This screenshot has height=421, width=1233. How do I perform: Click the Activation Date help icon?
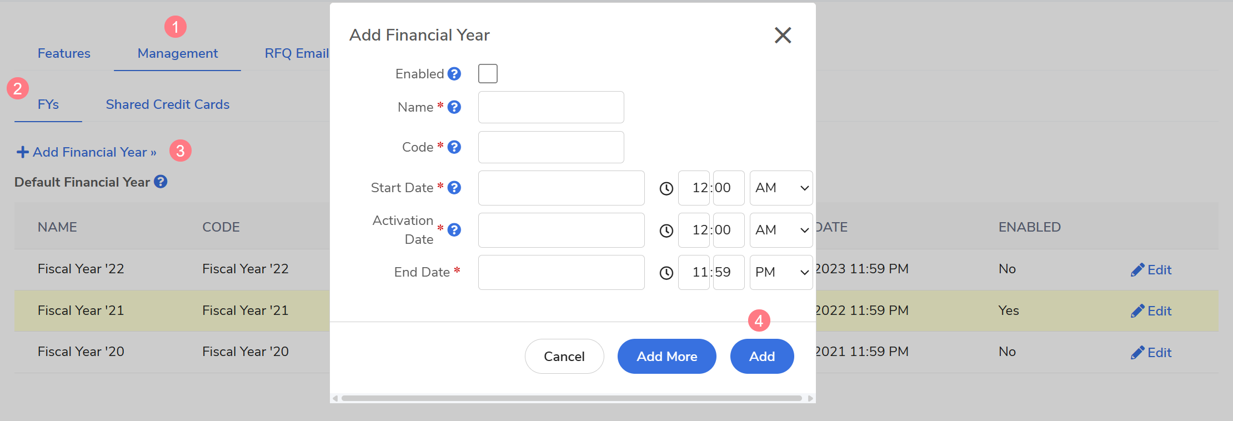(454, 230)
